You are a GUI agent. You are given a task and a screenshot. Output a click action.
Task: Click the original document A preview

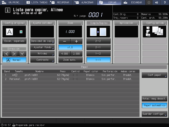pyautogui.click(x=9, y=32)
